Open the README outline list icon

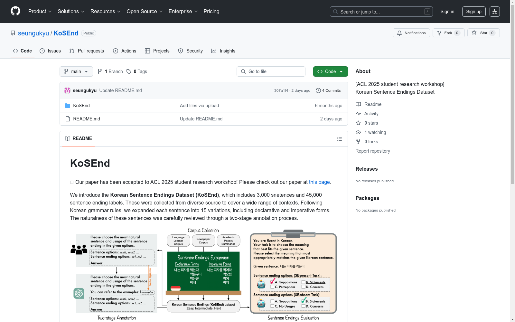(340, 139)
